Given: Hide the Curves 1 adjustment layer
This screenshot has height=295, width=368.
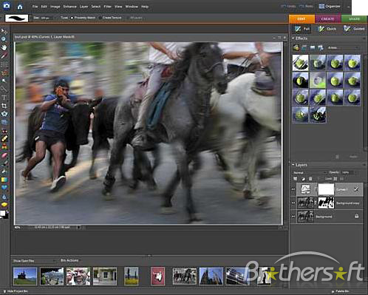Looking at the screenshot, I should [293, 189].
